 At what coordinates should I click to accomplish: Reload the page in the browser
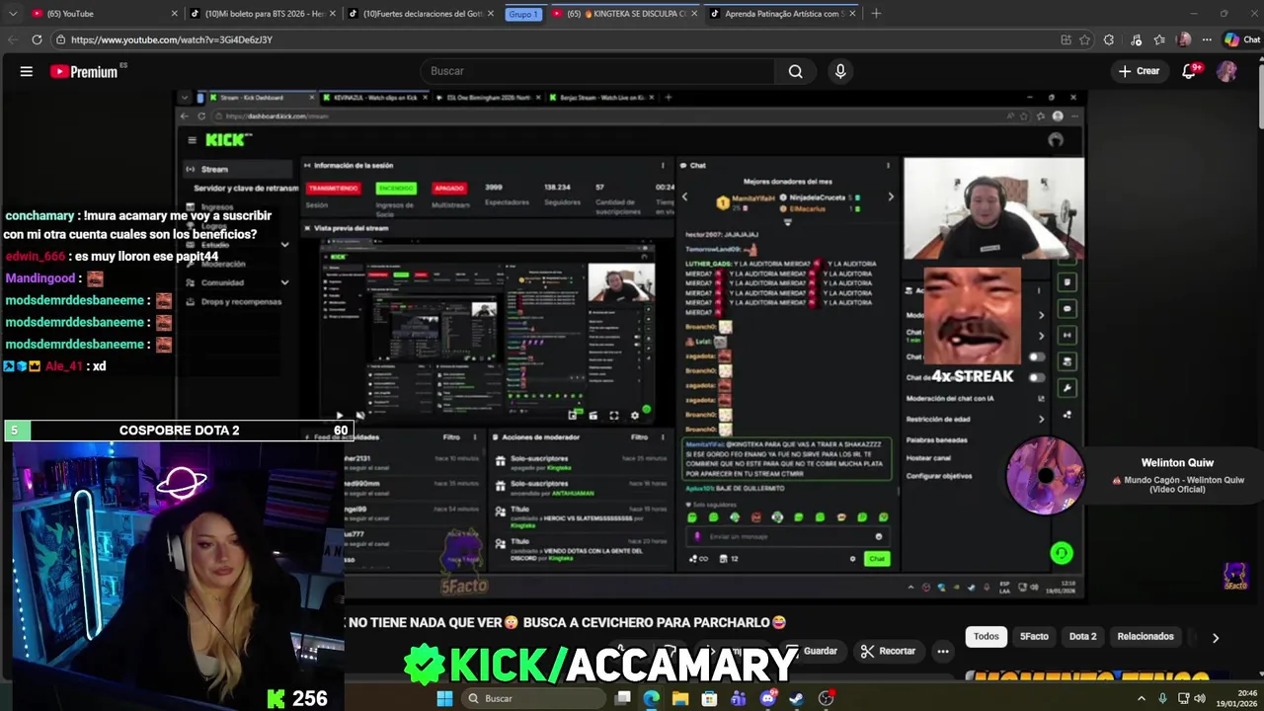(37, 39)
